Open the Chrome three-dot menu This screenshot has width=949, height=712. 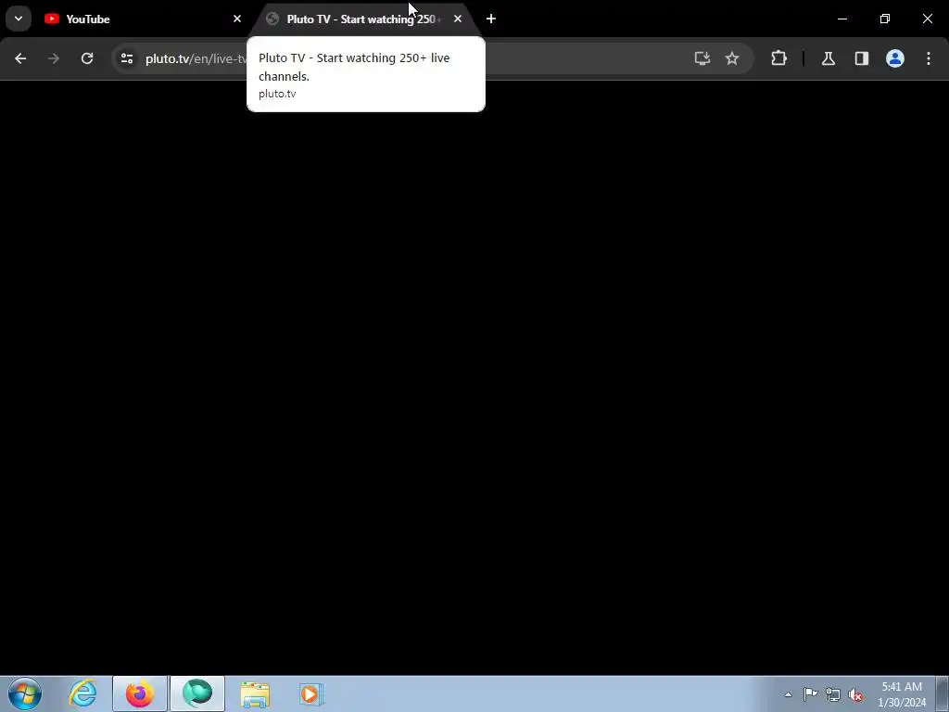pos(929,58)
